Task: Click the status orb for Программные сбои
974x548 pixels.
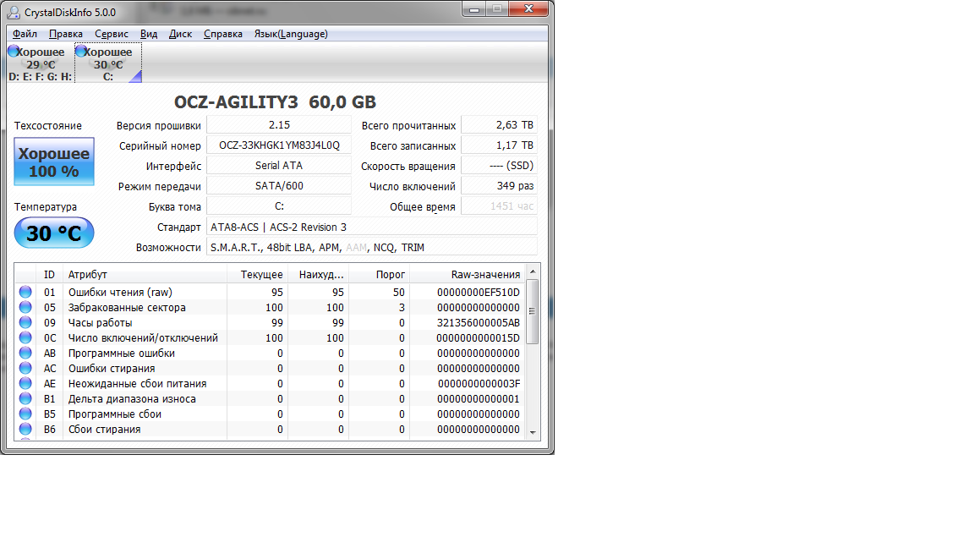Action: pyautogui.click(x=25, y=414)
